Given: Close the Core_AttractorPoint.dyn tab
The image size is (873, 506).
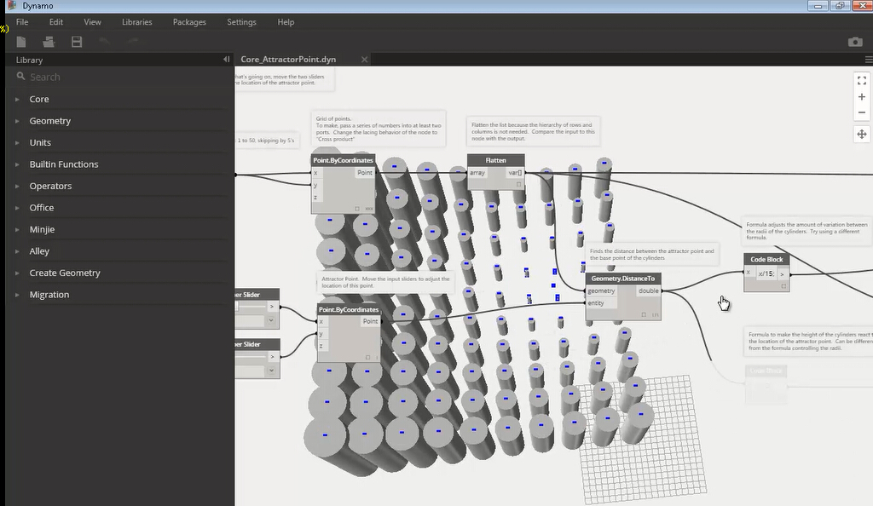Looking at the screenshot, I should click(x=364, y=60).
